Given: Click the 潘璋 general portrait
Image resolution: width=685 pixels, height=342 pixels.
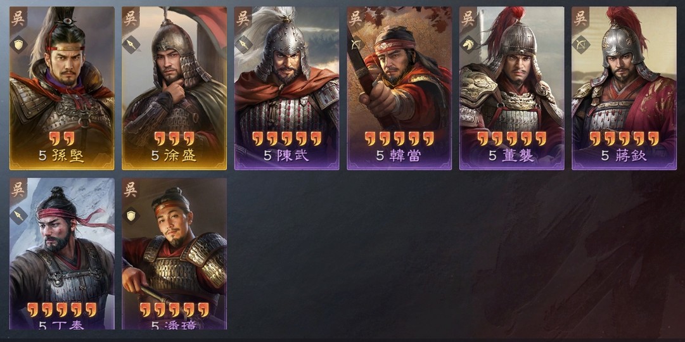Looking at the screenshot, I should coord(174,253).
